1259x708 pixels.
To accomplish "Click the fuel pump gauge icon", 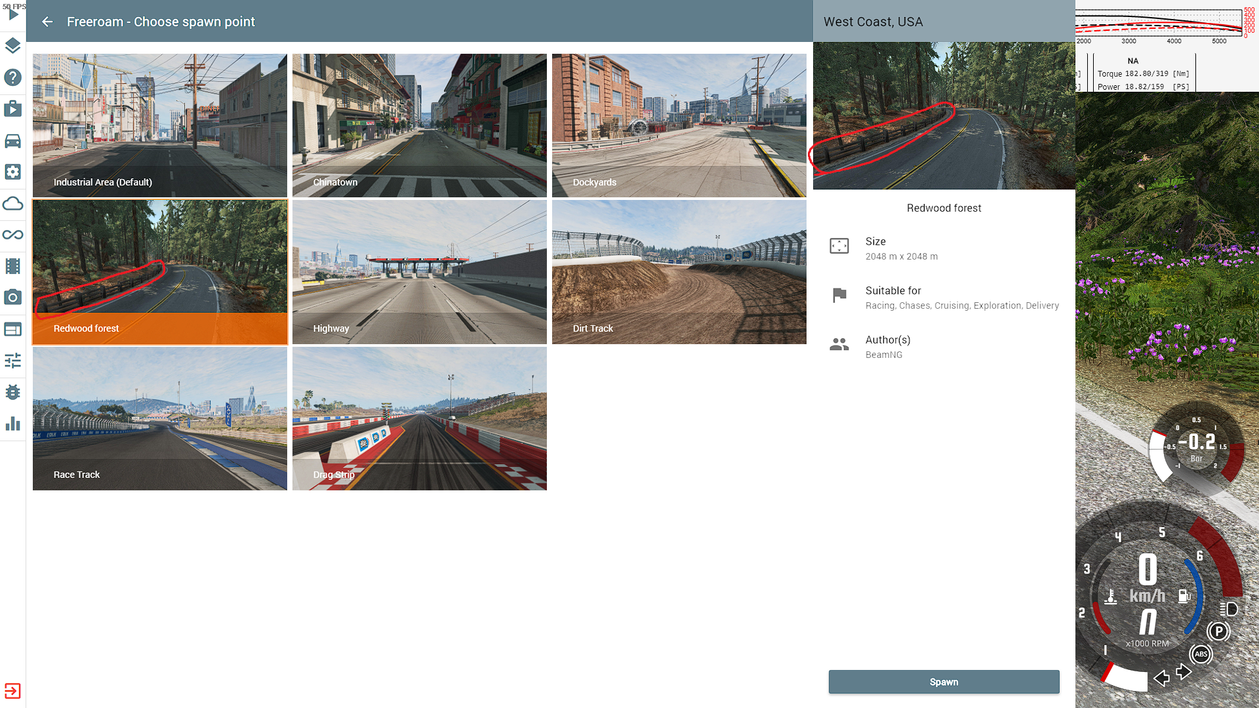I will [x=1184, y=596].
